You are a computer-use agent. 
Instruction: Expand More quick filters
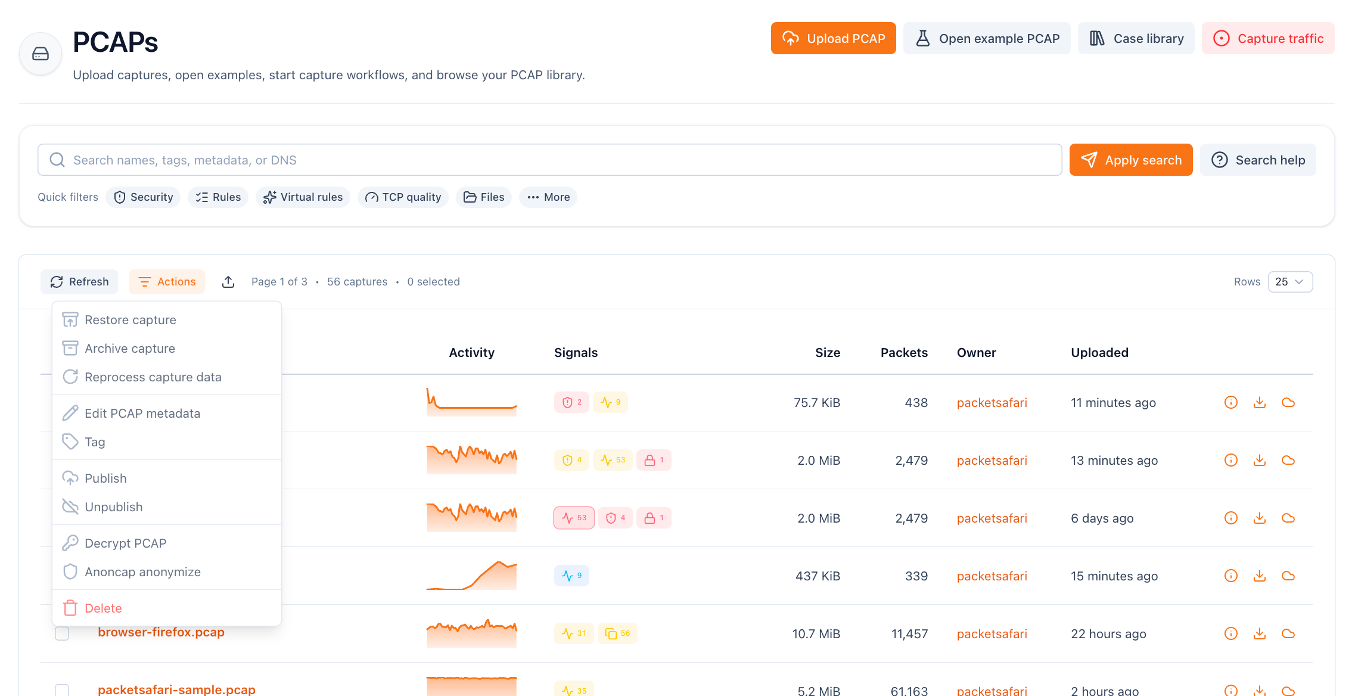tap(548, 197)
